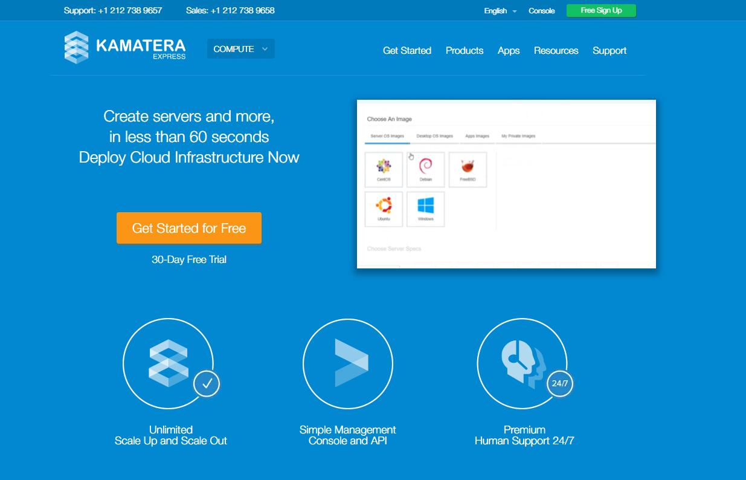Select the FreeBSD image icon
The image size is (746, 480).
click(x=468, y=170)
